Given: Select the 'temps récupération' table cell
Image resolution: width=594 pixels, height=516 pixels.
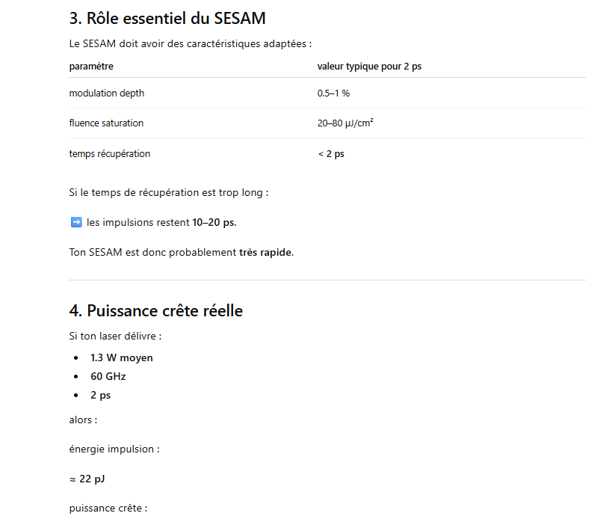Looking at the screenshot, I should coord(109,153).
